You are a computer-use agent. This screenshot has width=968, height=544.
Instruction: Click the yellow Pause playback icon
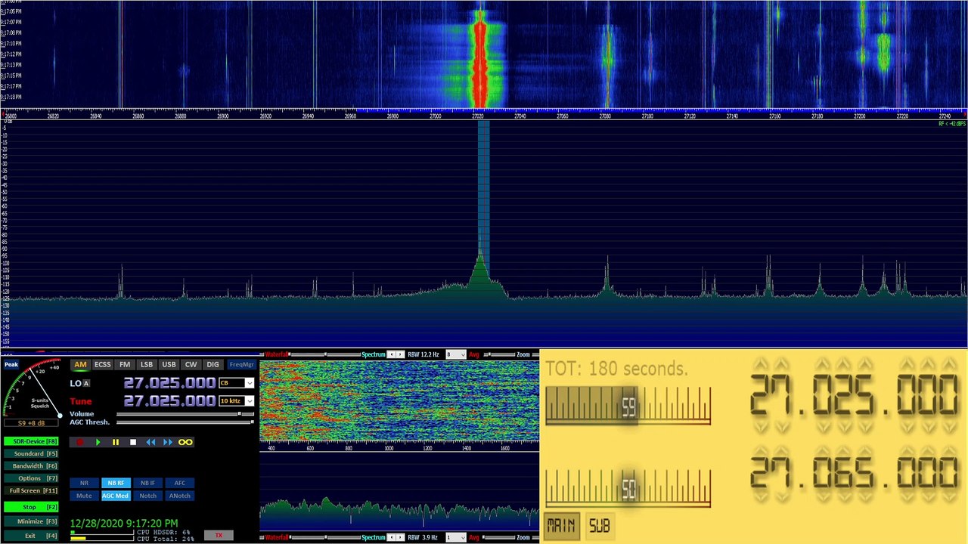[116, 442]
